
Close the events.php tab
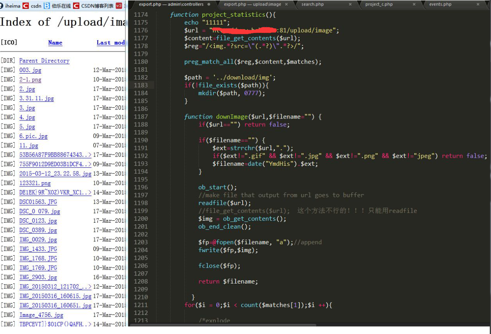pyautogui.click(x=478, y=4)
